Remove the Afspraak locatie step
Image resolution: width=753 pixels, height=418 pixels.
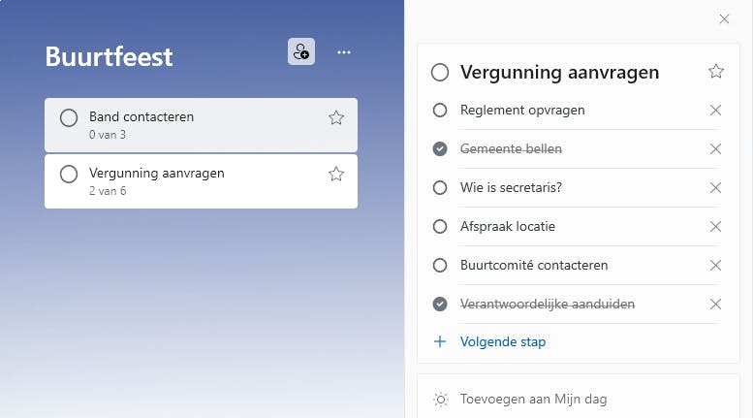716,227
